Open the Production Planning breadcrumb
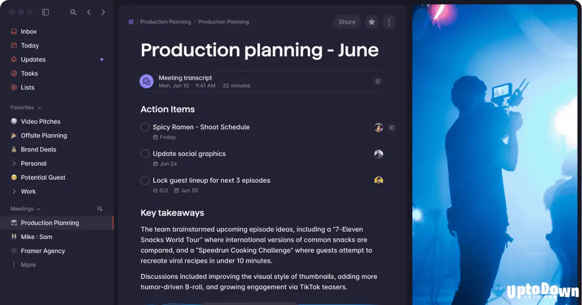The width and height of the screenshot is (582, 305). [165, 21]
